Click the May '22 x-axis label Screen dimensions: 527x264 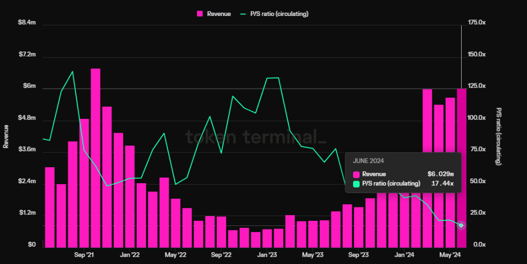175,255
